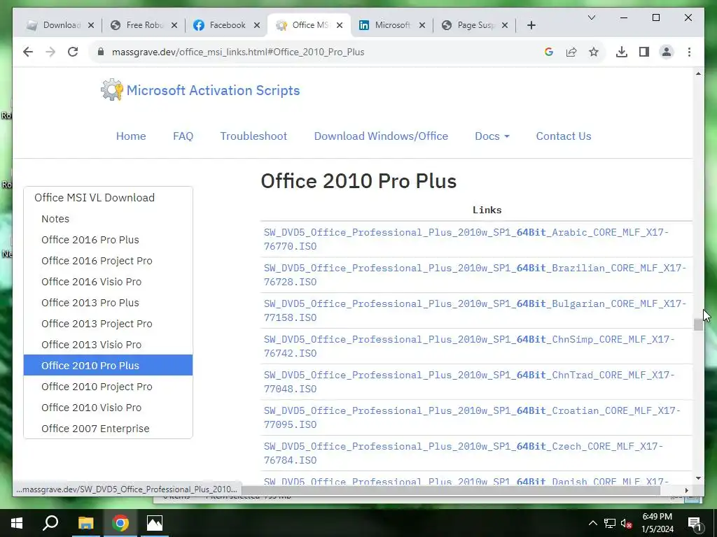This screenshot has width=717, height=537.
Task: Open the profile avatar icon
Action: (x=667, y=52)
